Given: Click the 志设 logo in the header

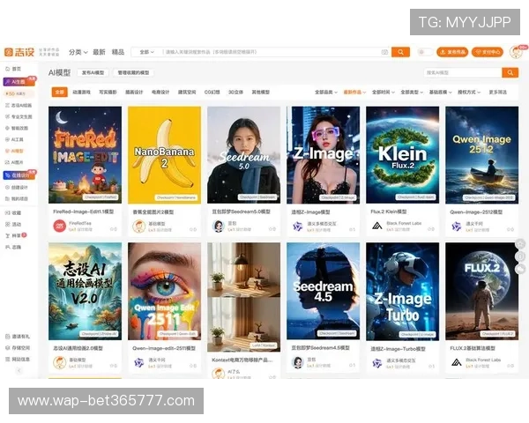Looking at the screenshot, I should pyautogui.click(x=19, y=52).
